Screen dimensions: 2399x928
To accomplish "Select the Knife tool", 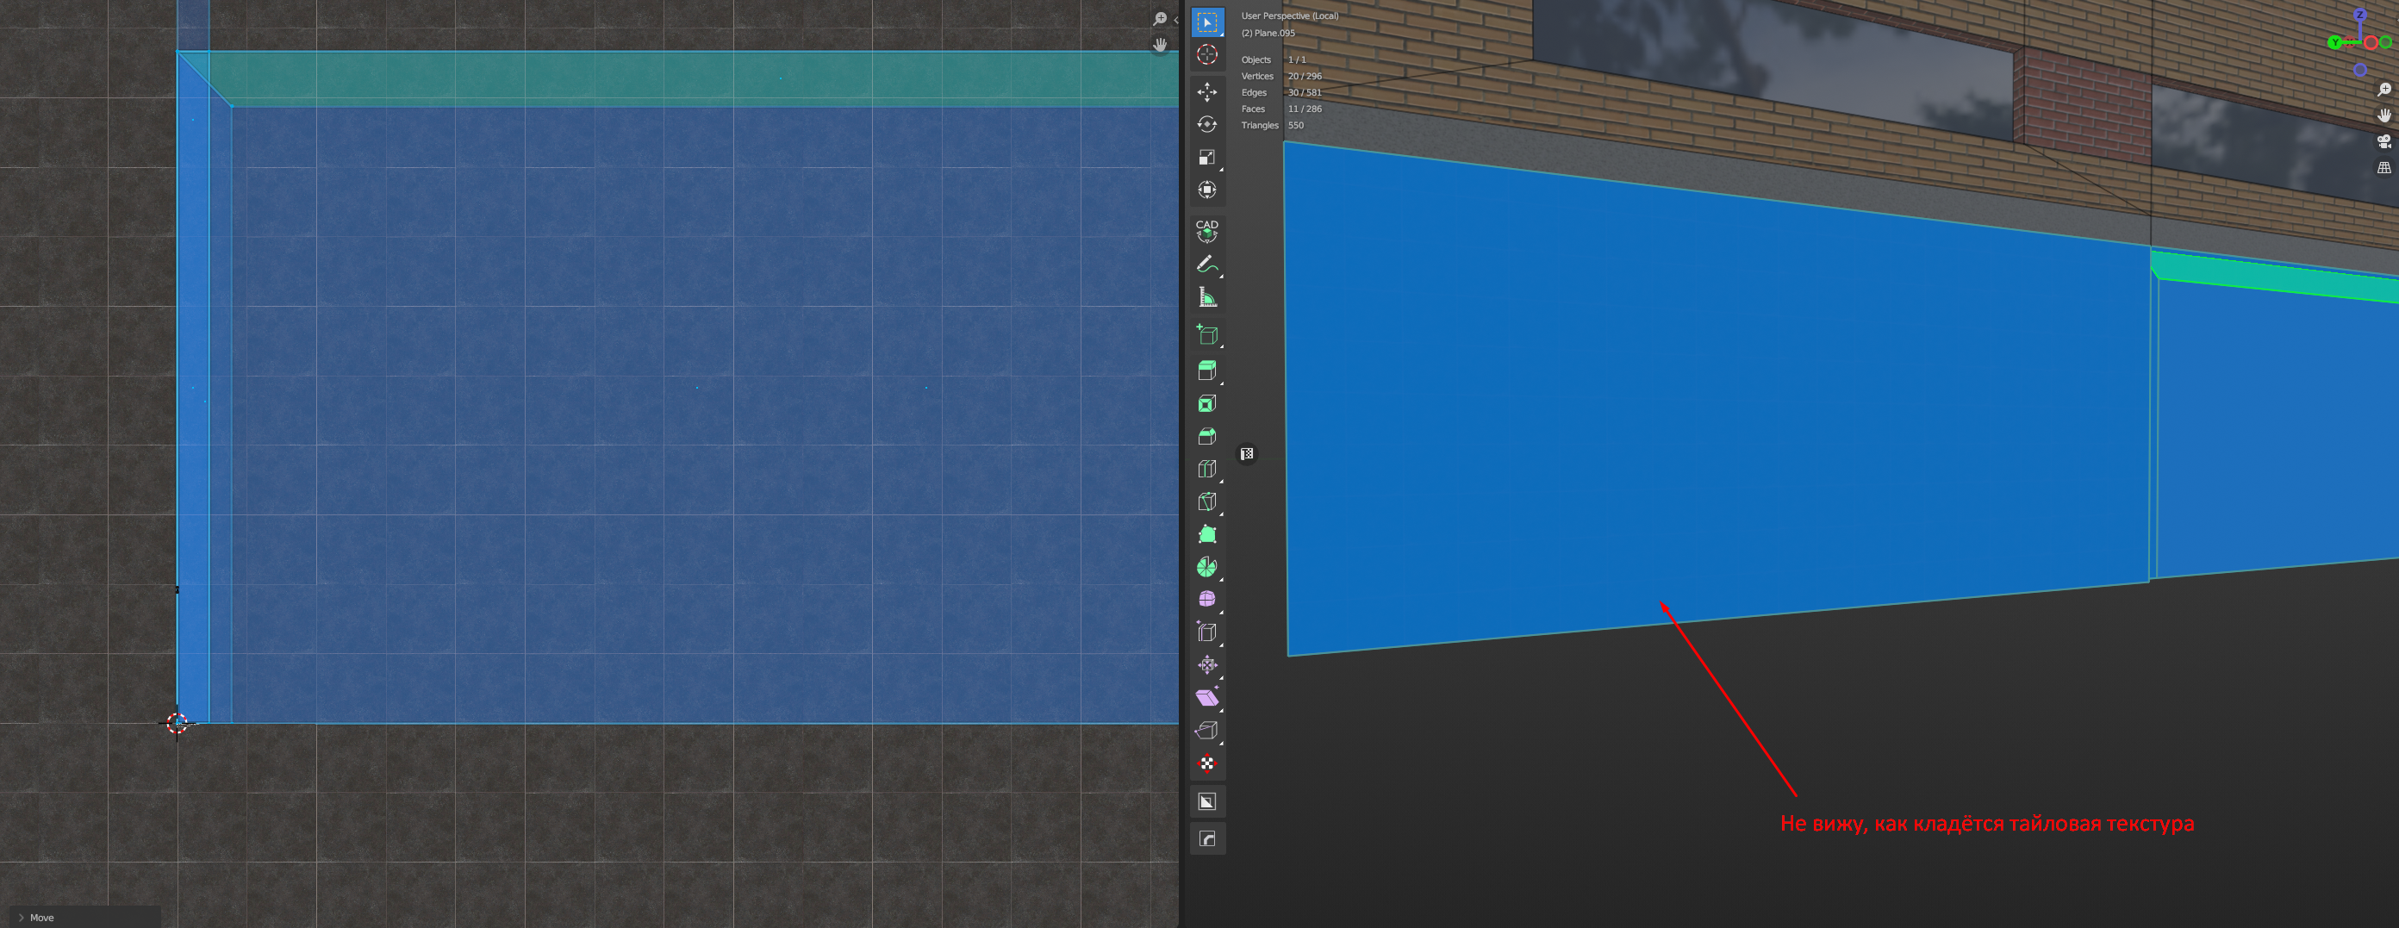I will [1207, 501].
